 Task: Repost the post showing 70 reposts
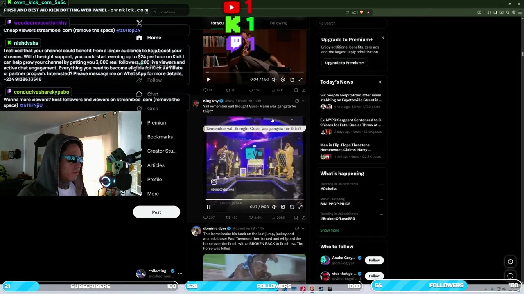231,90
